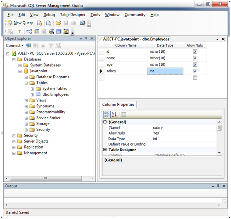Open Object Explorer window position dropdown
Viewport: 231px width, 219px height.
pyautogui.click(x=81, y=39)
